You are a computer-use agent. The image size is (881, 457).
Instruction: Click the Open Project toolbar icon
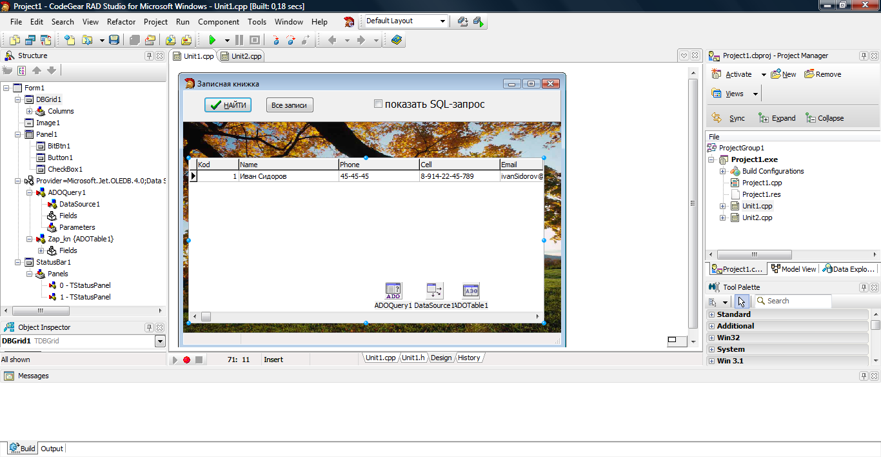tap(149, 40)
